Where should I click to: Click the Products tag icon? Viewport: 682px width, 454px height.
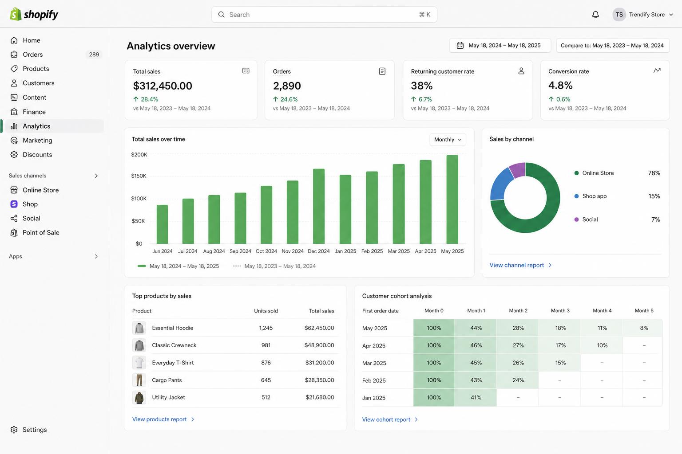(x=14, y=69)
